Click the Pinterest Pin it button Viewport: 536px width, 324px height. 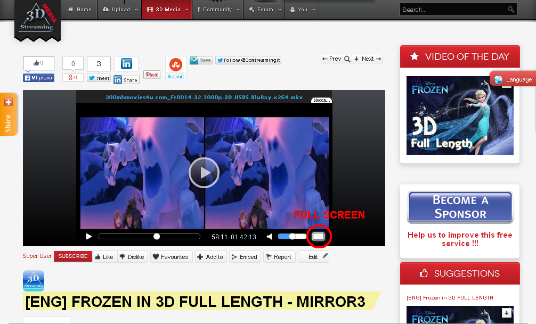coord(152,75)
